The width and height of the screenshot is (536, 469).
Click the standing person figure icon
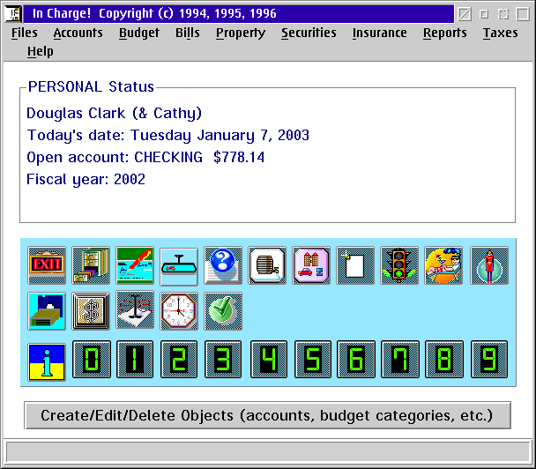[x=489, y=265]
